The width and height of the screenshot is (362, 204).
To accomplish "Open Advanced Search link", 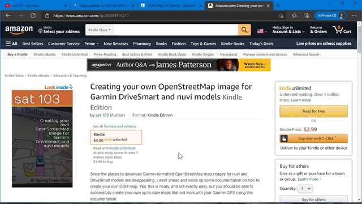I will [306, 54].
